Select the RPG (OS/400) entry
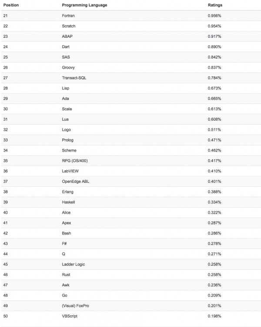Viewport: 261px width, 327px height. [75, 161]
